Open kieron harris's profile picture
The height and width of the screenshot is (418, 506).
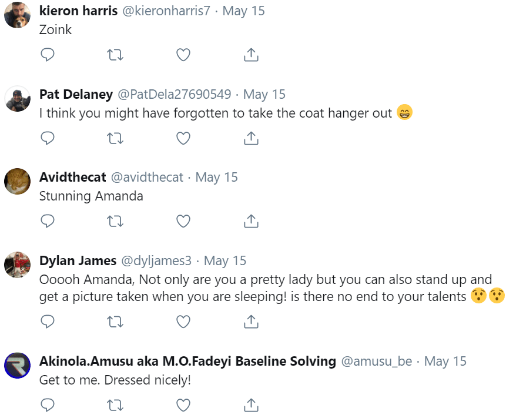18,15
